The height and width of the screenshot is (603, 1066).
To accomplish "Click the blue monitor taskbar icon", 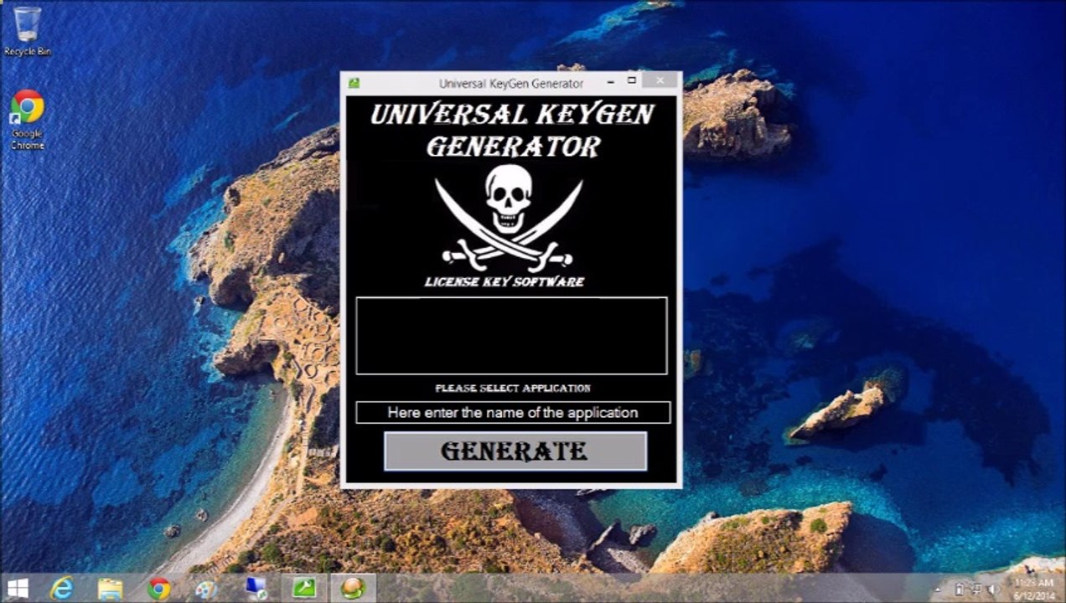I will tap(256, 589).
